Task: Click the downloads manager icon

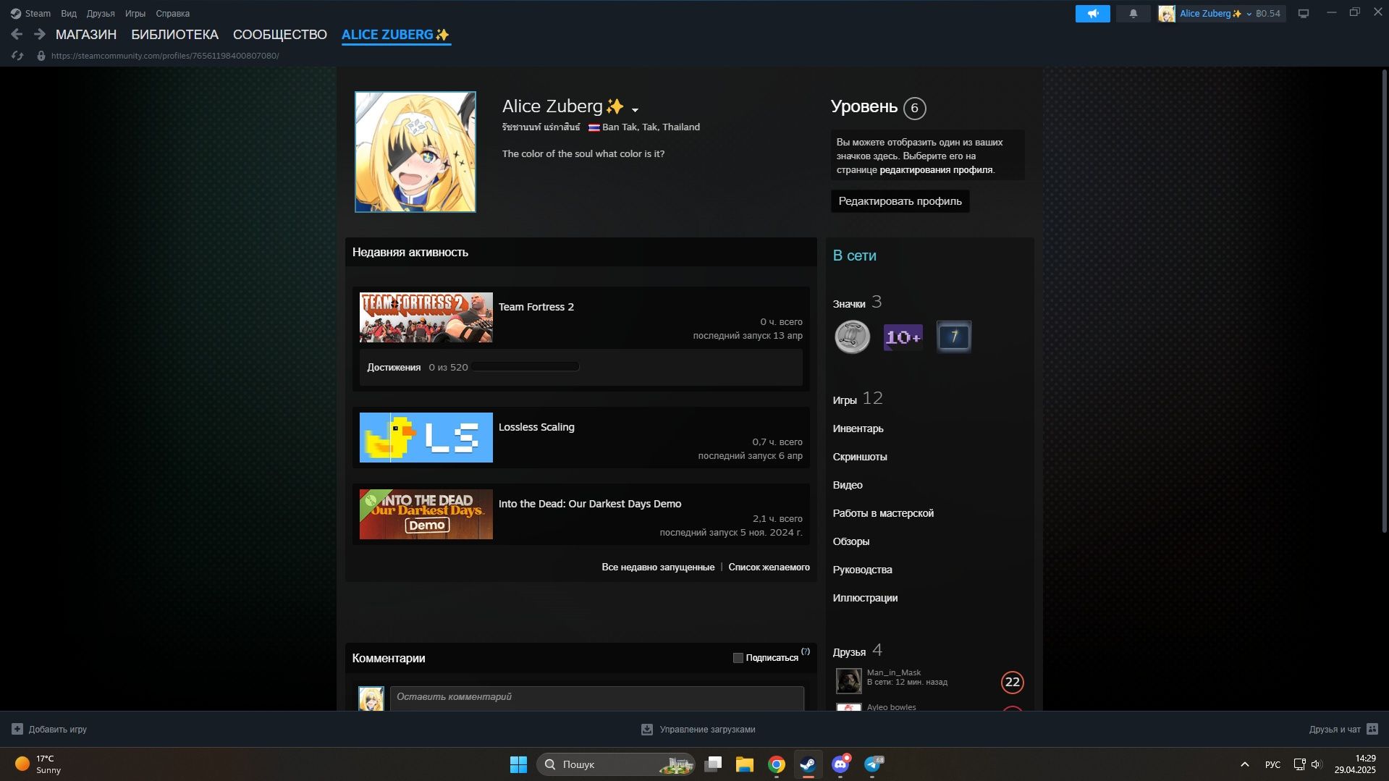Action: [x=647, y=729]
